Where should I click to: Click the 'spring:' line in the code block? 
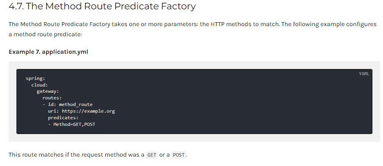tap(36, 79)
